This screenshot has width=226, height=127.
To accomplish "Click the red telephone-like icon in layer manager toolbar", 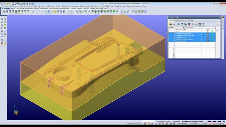I will coord(189,24).
